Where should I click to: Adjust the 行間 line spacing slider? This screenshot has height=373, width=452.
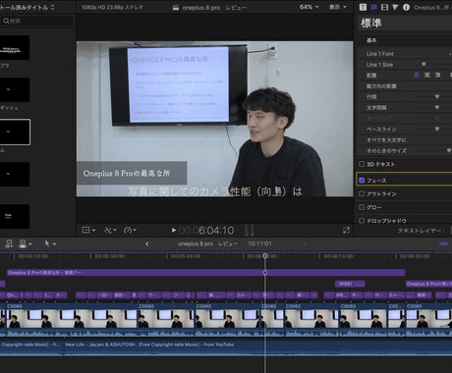437,96
